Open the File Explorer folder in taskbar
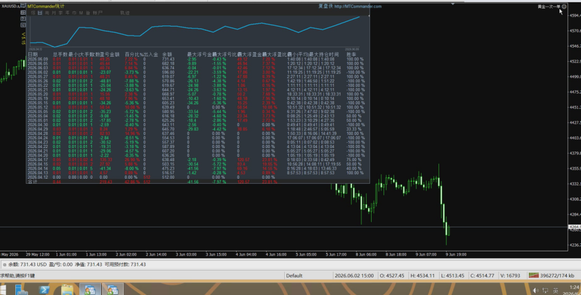The image size is (581, 295). [x=67, y=289]
